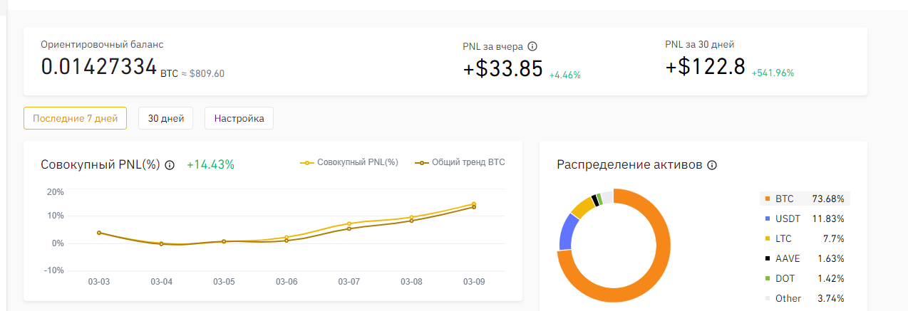
Task: Click blue USDT segment of donut chart
Action: tap(567, 231)
